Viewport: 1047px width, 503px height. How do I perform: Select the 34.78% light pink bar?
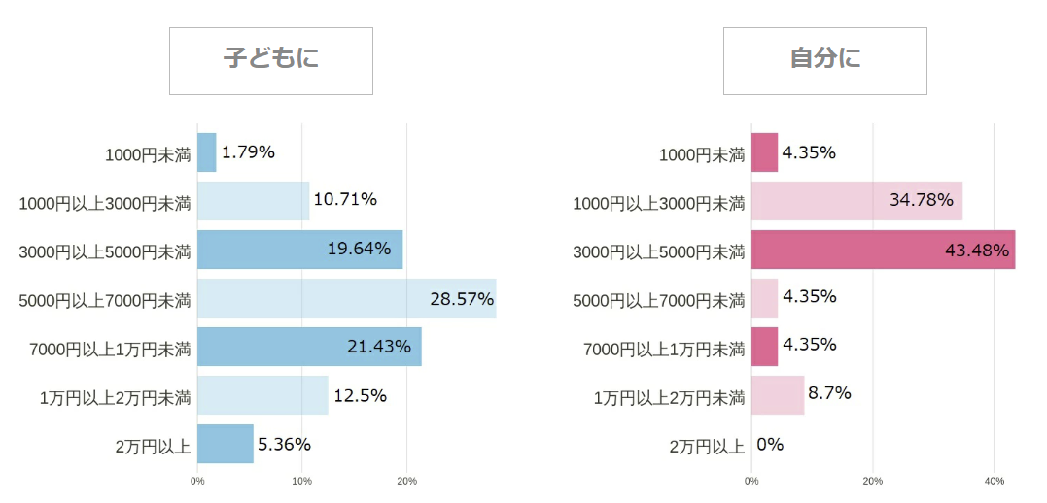(856, 201)
